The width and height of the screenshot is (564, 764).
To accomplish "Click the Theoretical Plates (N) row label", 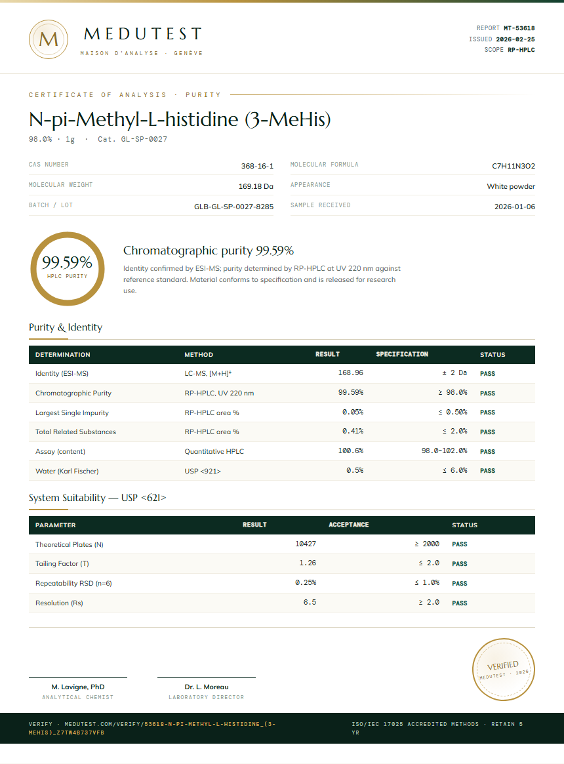I will click(70, 545).
